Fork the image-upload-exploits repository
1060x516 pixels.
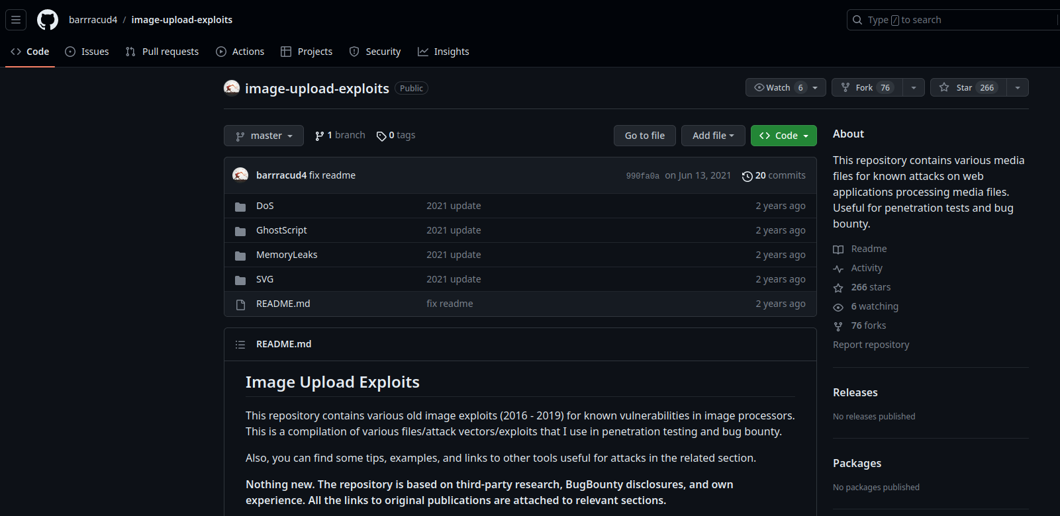(867, 87)
